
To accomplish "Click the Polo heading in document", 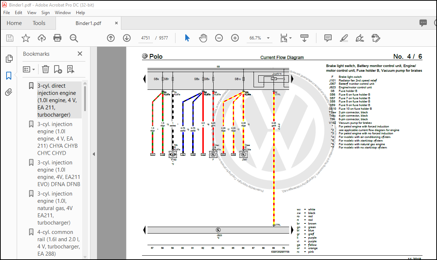I will tap(156, 56).
